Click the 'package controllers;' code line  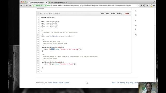click(48, 18)
